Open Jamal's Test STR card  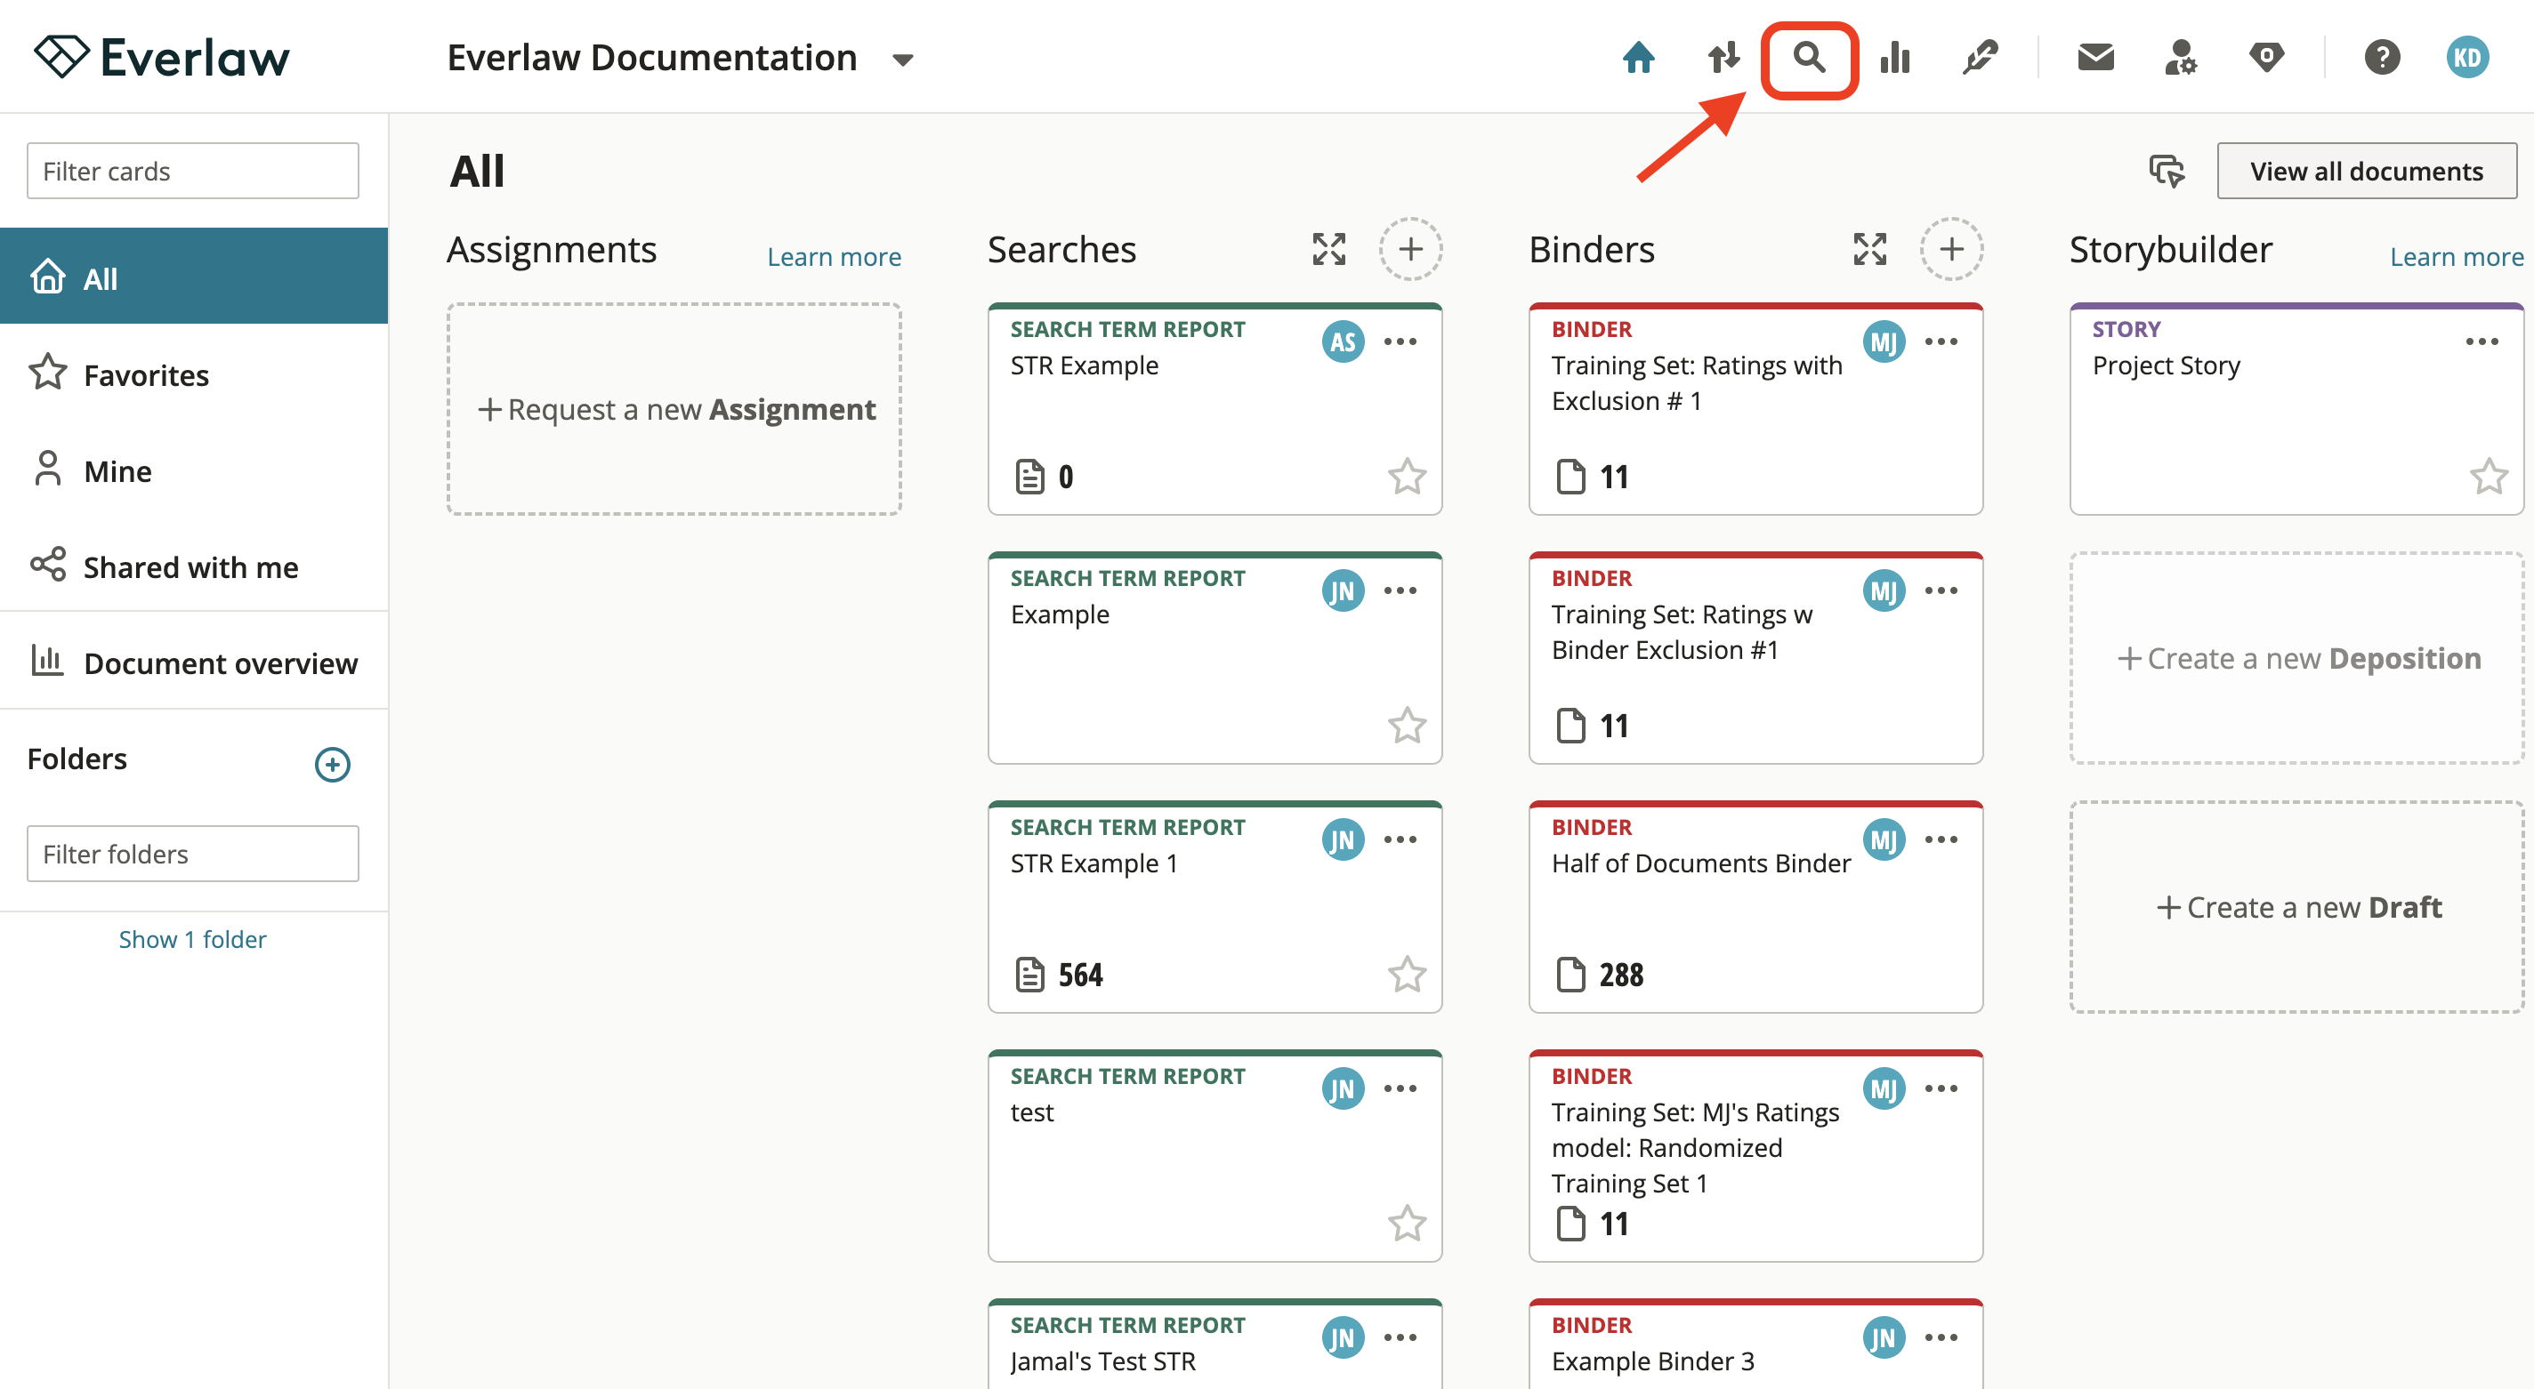click(x=1215, y=1344)
